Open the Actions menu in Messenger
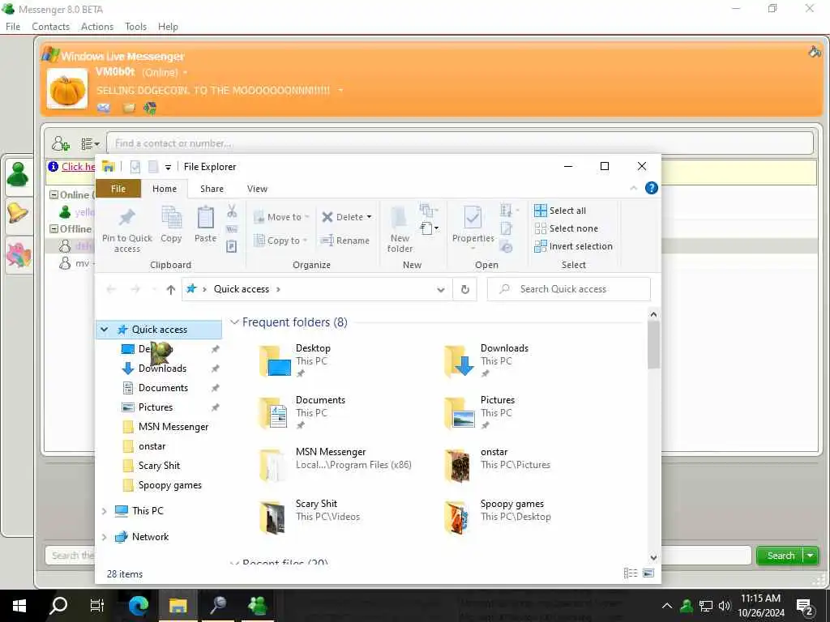The width and height of the screenshot is (830, 622). (x=97, y=27)
